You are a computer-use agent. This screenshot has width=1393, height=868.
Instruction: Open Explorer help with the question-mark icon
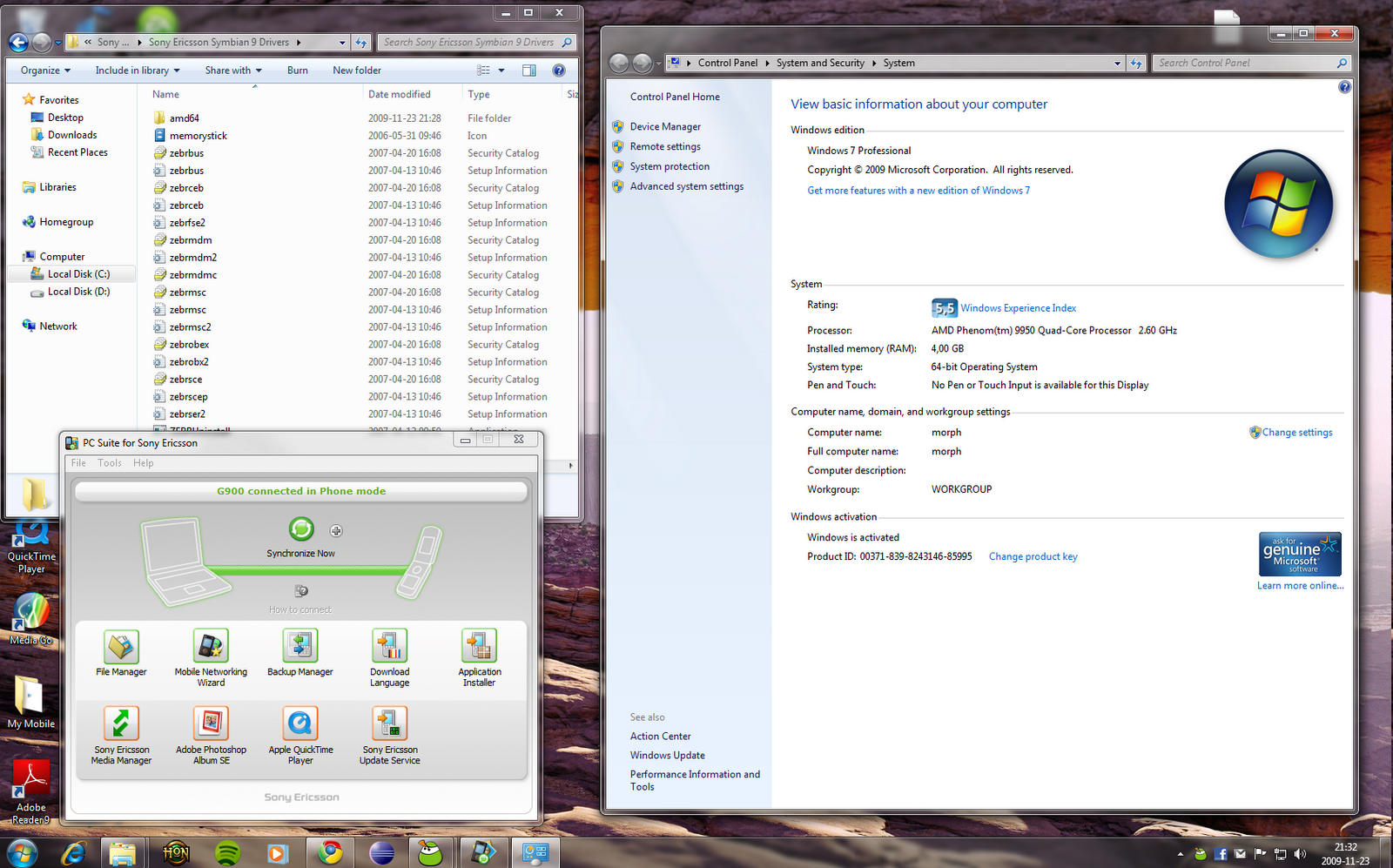pyautogui.click(x=559, y=71)
